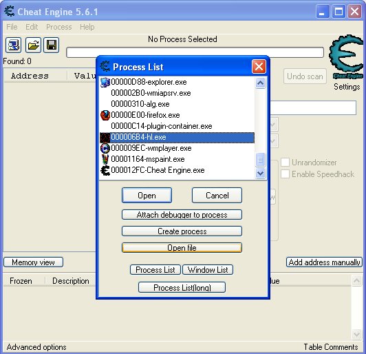The width and height of the screenshot is (366, 354).
Task: Select 00001164-mspaint.exe process
Action: [x=177, y=159]
